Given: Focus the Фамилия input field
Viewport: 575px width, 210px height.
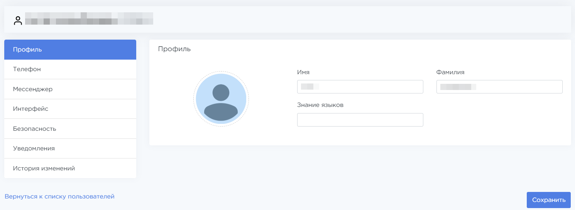Looking at the screenshot, I should pos(499,87).
